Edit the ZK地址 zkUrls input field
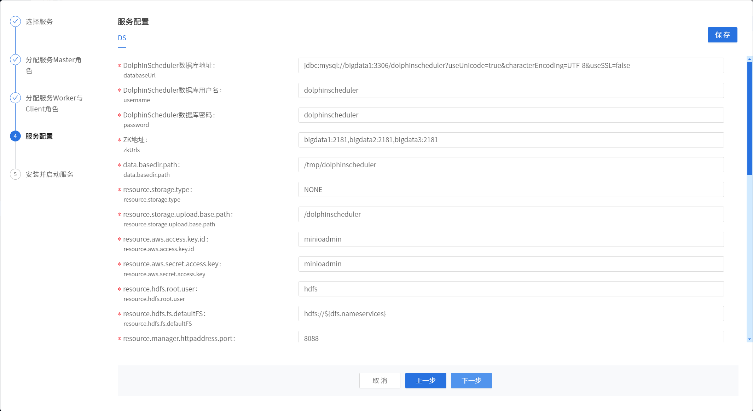Image resolution: width=753 pixels, height=411 pixels. [511, 140]
